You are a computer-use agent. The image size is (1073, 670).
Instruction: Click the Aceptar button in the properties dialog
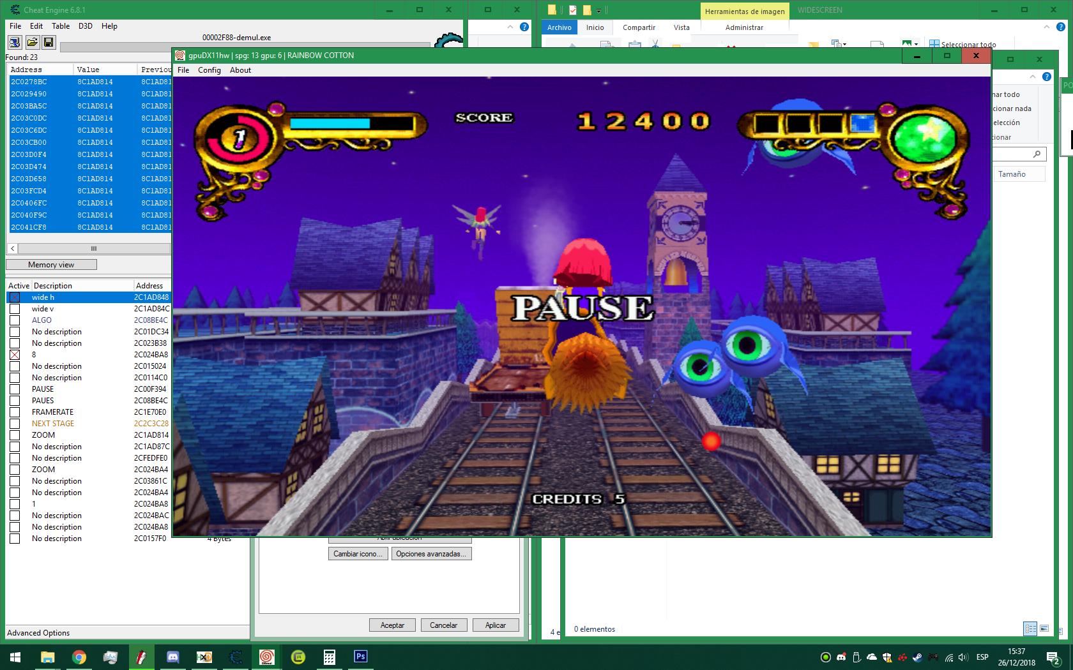[x=392, y=625]
